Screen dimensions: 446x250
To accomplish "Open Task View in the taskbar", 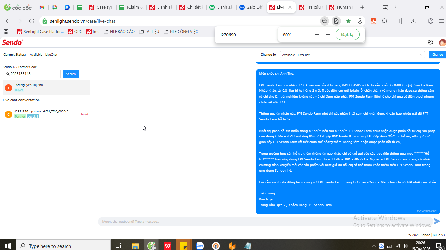I will click(x=118, y=246).
